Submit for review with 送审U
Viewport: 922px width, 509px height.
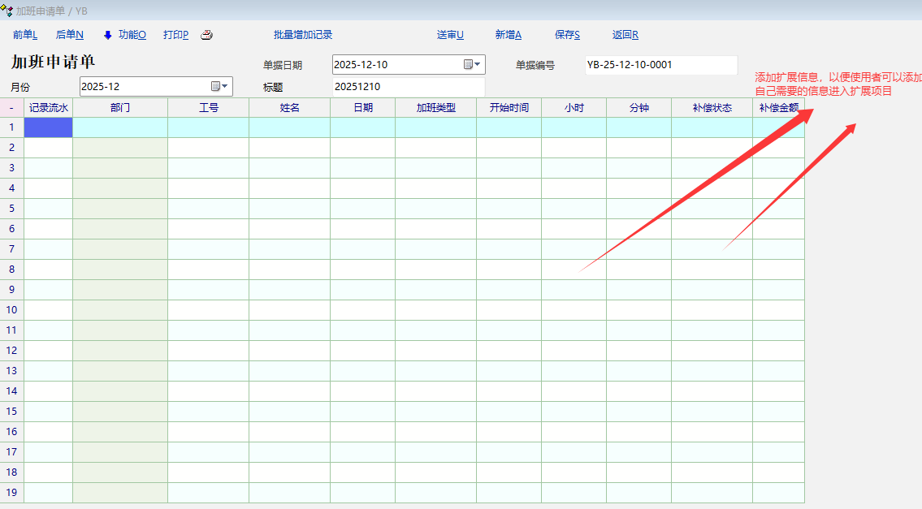point(450,35)
